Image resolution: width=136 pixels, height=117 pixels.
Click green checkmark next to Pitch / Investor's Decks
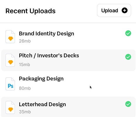click(x=128, y=57)
